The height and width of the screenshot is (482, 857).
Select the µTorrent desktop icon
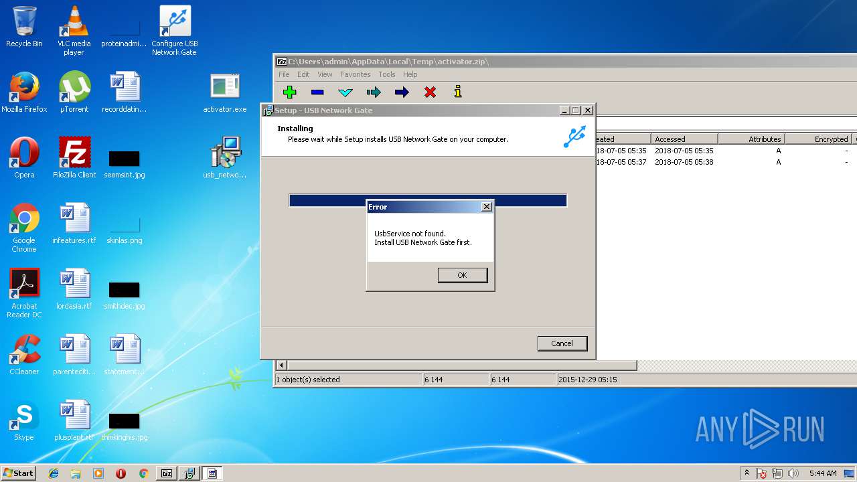74,92
